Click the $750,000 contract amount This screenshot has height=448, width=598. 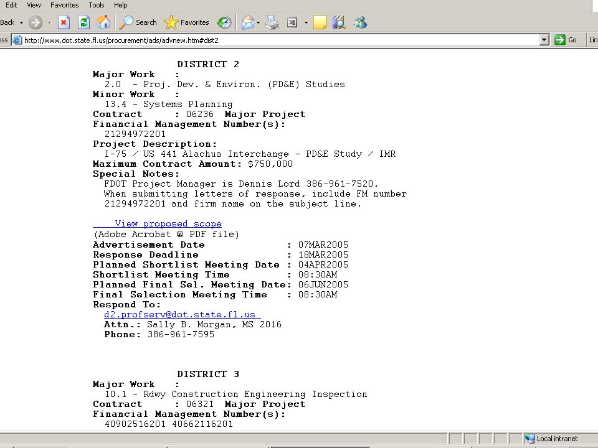point(270,164)
